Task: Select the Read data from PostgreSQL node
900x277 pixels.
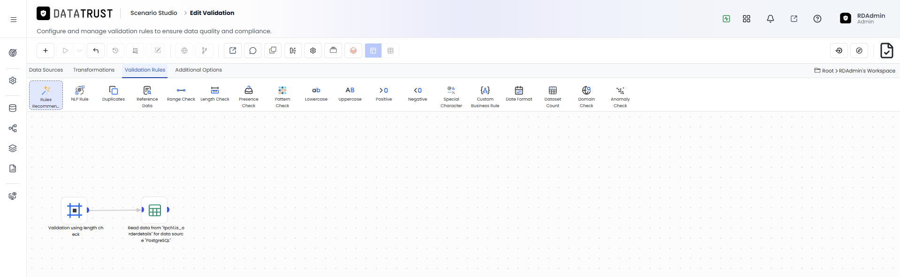Action: (155, 211)
